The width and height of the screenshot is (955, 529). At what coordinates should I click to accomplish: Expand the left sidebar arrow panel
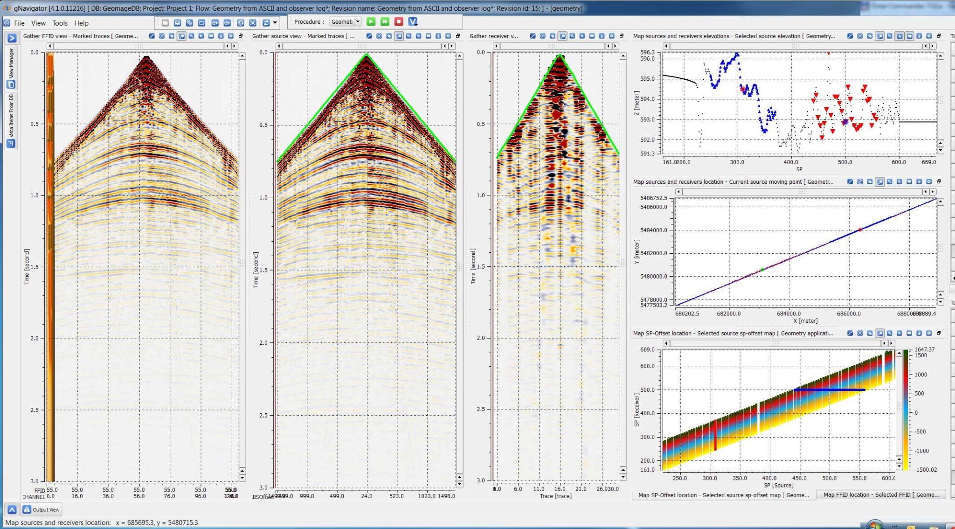12,38
